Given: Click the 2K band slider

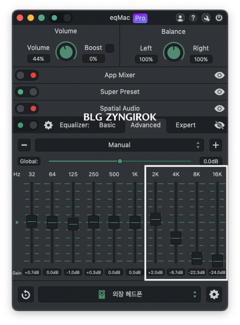Looking at the screenshot, I should (x=156, y=219).
